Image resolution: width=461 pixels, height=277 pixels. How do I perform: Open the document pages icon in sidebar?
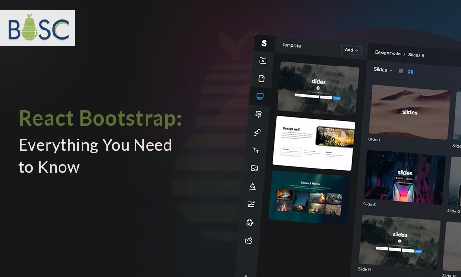click(x=262, y=78)
